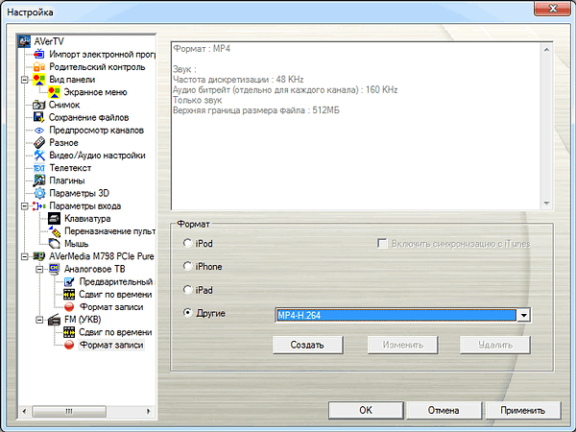The width and height of the screenshot is (576, 432).
Task: Close the Настройка dialog window
Action: (x=552, y=8)
